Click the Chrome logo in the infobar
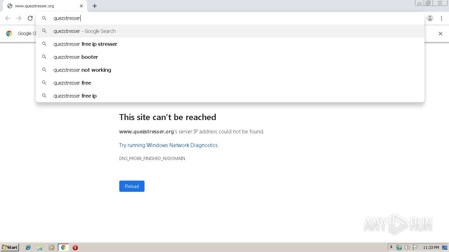Image resolution: width=449 pixels, height=252 pixels. click(x=9, y=34)
